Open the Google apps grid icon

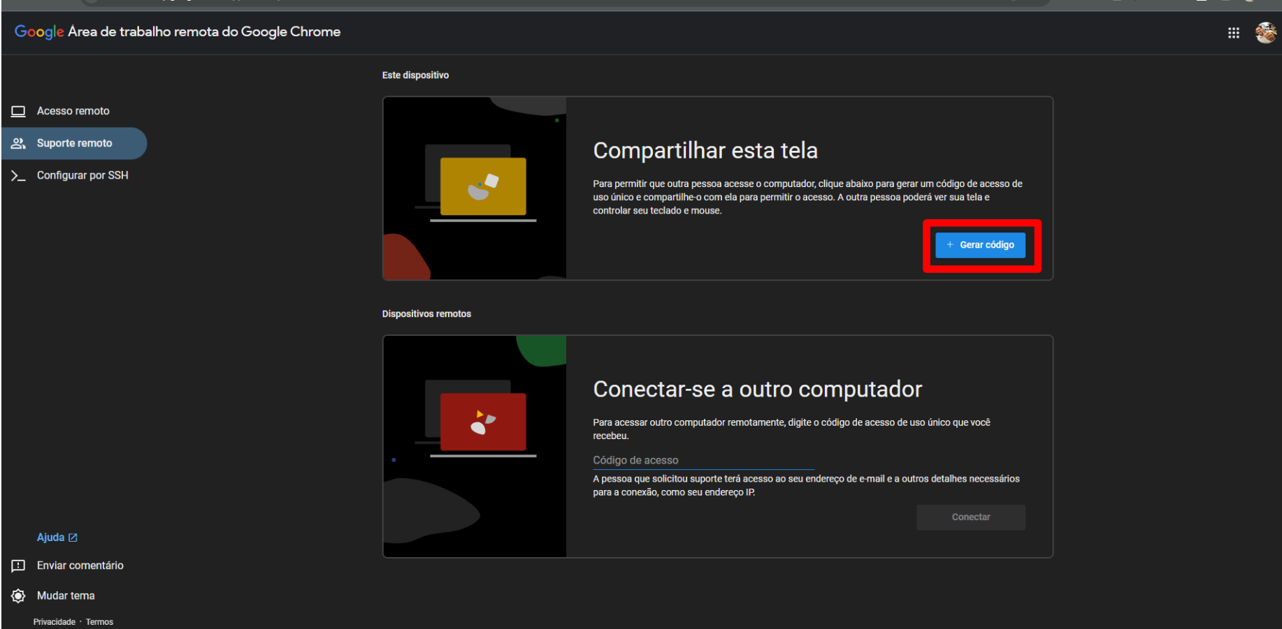(x=1233, y=33)
